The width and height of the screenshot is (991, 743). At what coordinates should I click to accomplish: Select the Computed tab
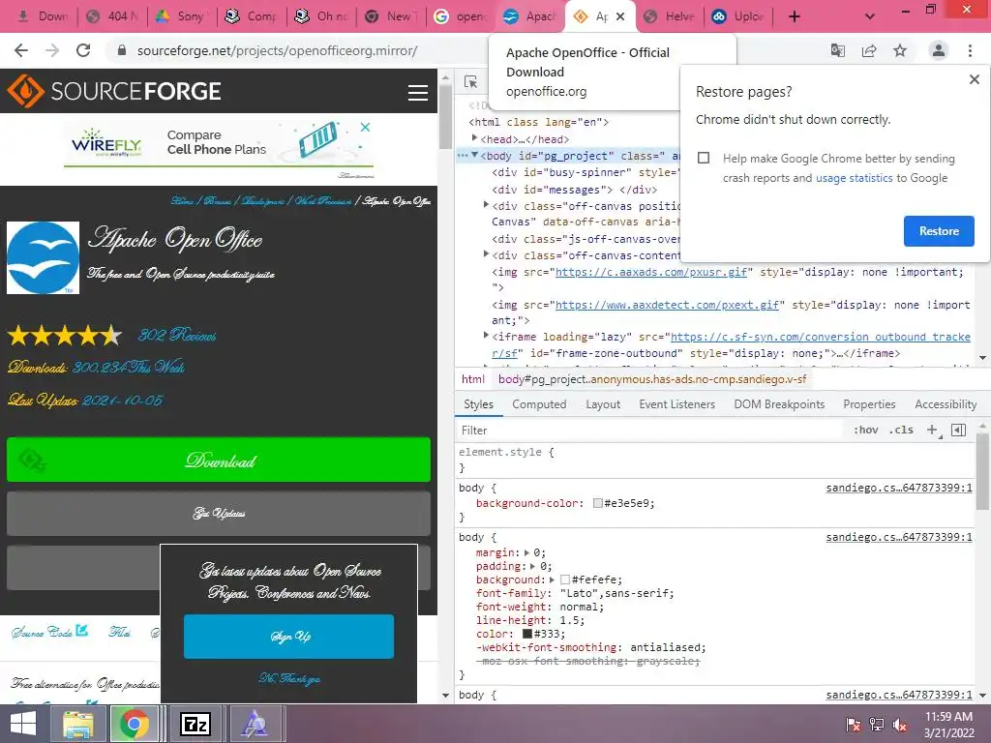point(539,404)
